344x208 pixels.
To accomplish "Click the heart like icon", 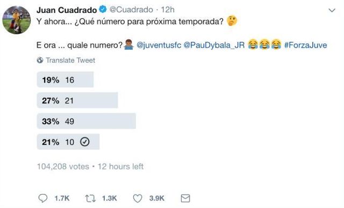I will pos(138,198).
